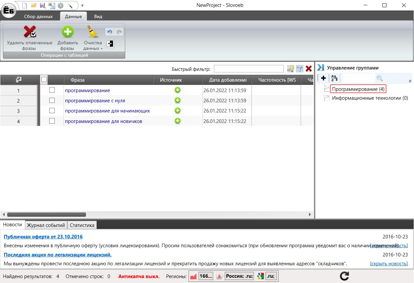
Task: Click the red X clear filter icon
Action: coord(308,69)
